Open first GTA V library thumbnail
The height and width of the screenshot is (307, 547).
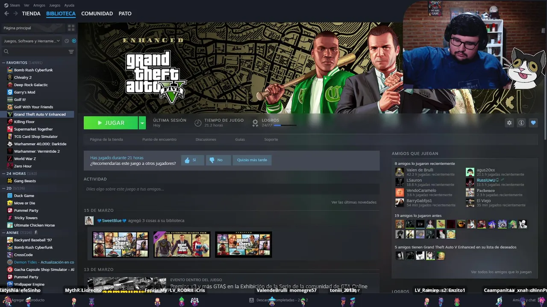point(121,244)
